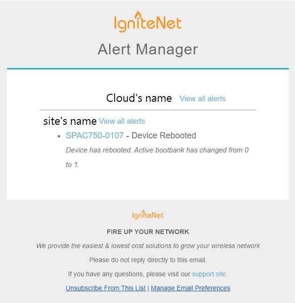Screen dimensions: 295x303
Task: Click the Alert Manager heading
Action: pos(147,49)
